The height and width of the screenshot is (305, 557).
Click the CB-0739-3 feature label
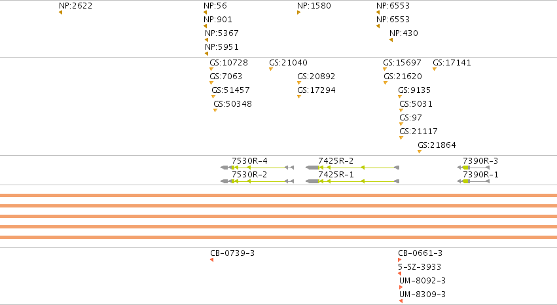pyautogui.click(x=232, y=253)
